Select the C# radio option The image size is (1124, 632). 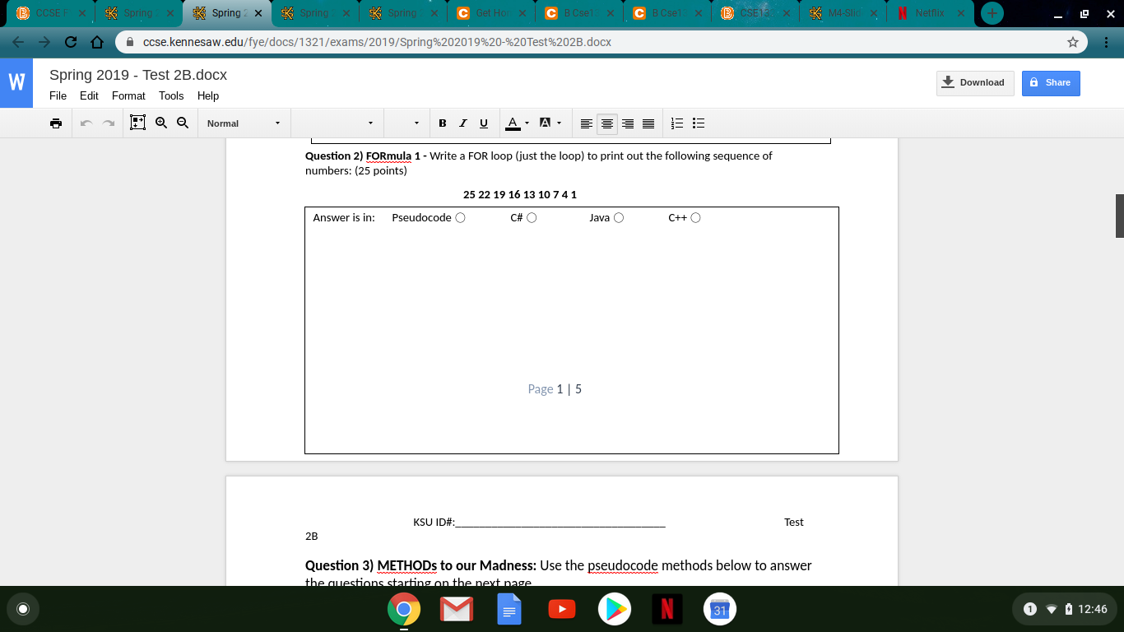coord(532,218)
